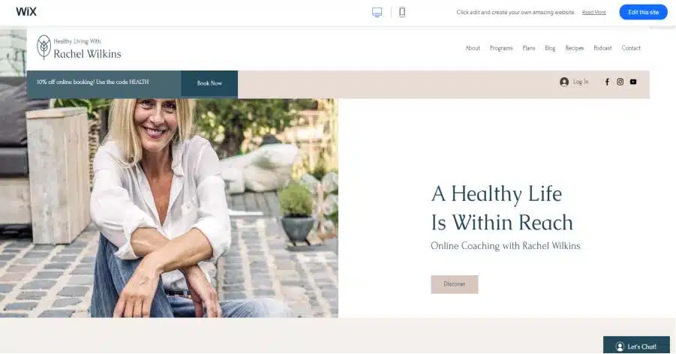
Task: Switch to mobile preview view icon
Action: coord(402,12)
